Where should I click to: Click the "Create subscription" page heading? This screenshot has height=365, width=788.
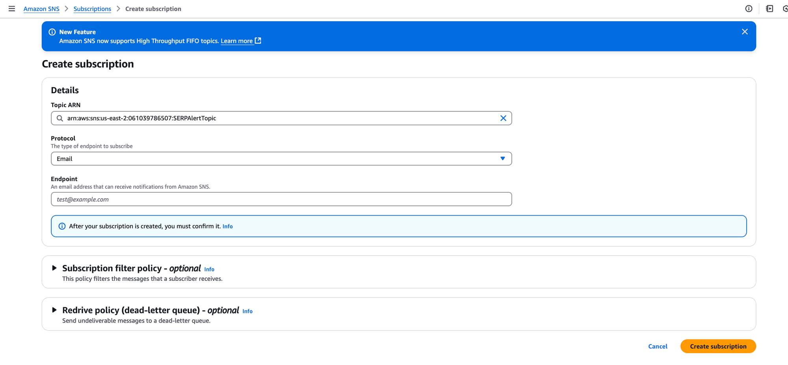click(x=88, y=64)
